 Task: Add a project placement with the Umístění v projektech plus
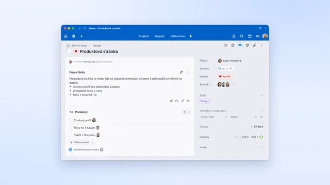(261, 111)
